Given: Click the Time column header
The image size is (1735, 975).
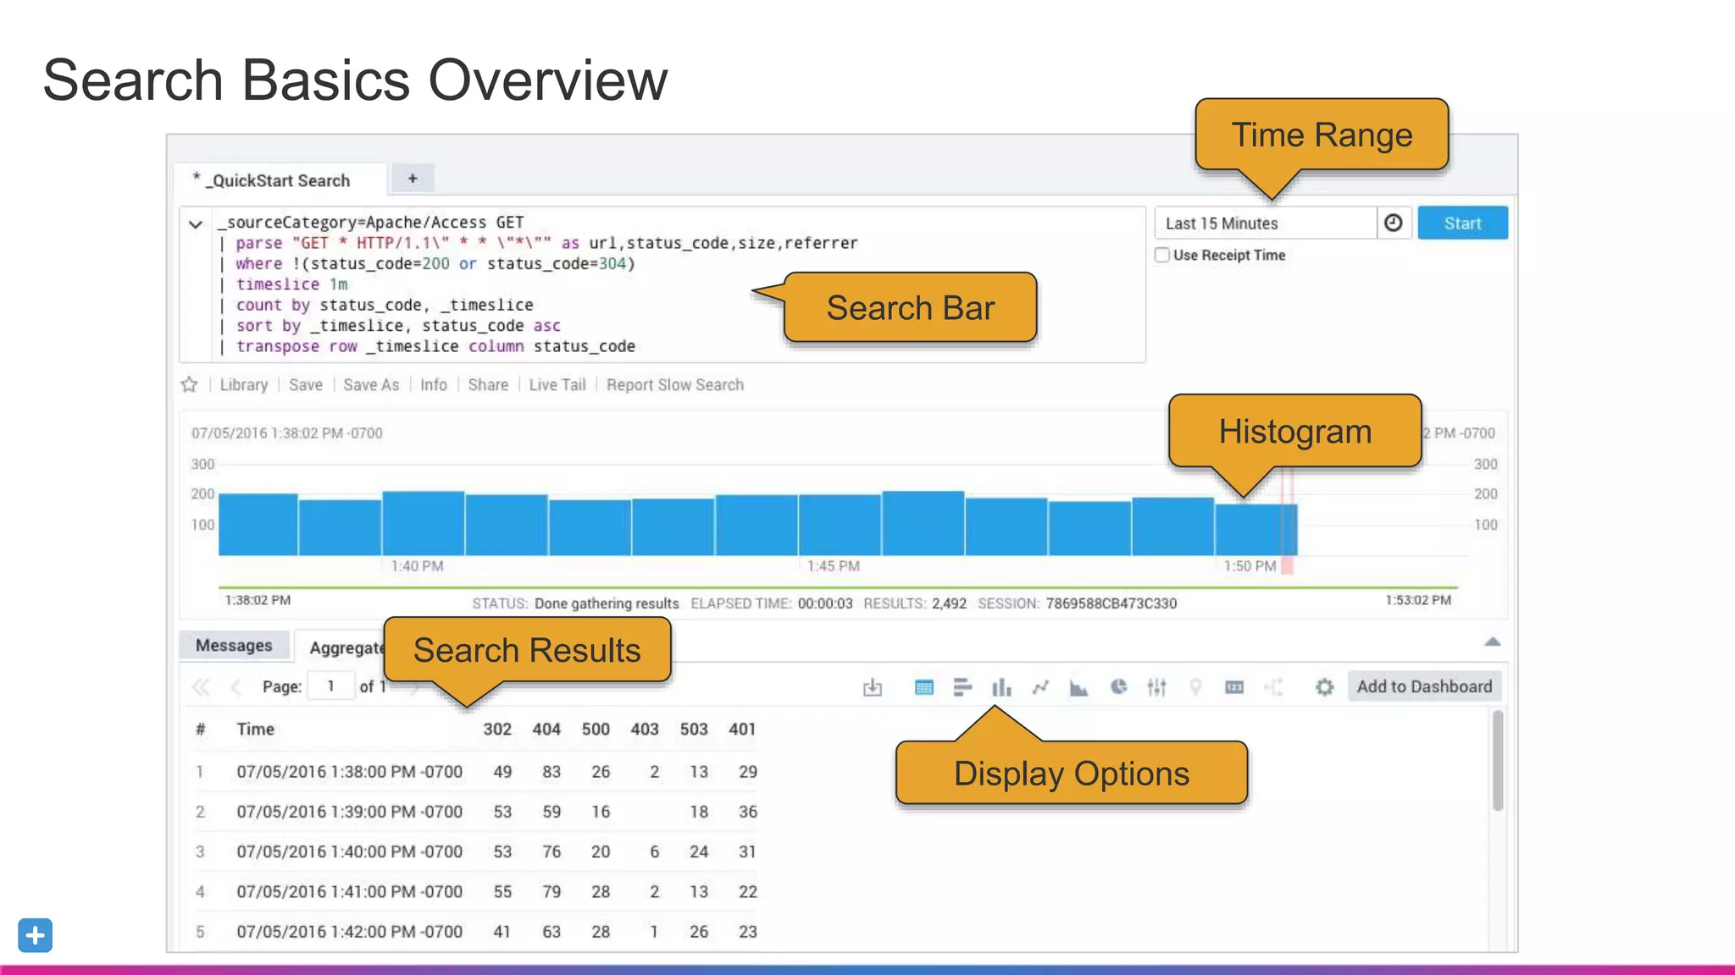Looking at the screenshot, I should coord(255,730).
